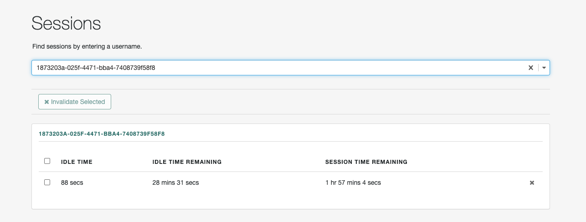Image resolution: width=586 pixels, height=222 pixels.
Task: Click the 'Find sessions by entering a username' text
Action: [87, 46]
